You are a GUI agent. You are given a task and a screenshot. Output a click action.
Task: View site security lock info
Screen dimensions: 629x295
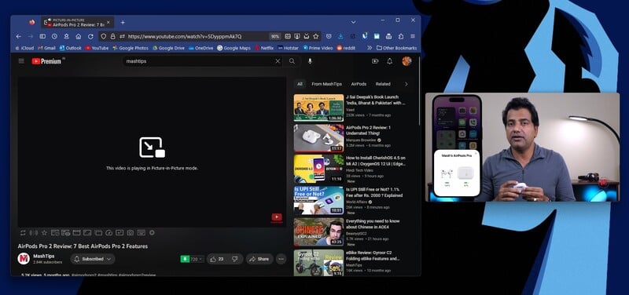point(112,36)
